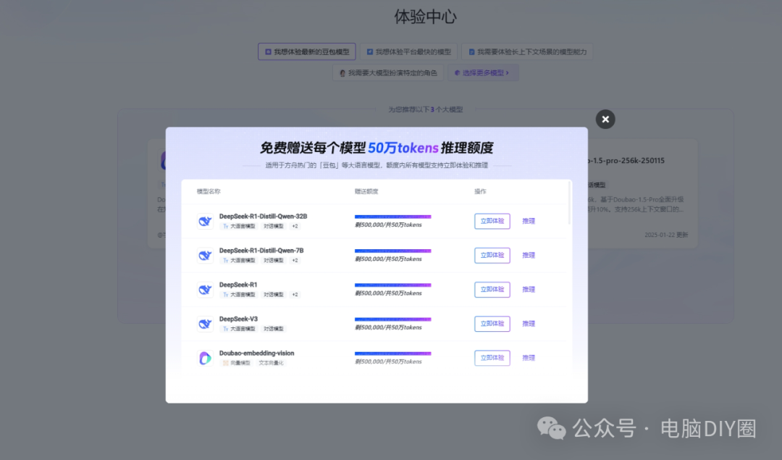Screen dimensions: 782x460
Task: Click DeepSeek whale icon of DeepSeek-V3 row
Action: 205,324
